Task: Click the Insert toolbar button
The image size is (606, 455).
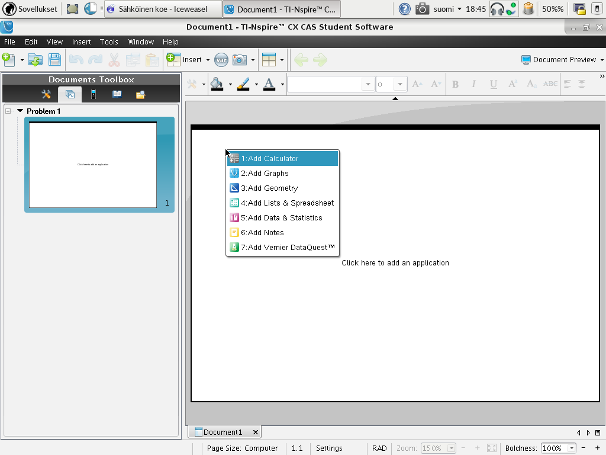Action: click(184, 60)
